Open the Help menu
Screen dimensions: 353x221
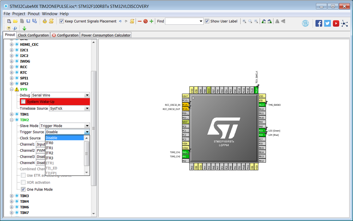tap(64, 14)
